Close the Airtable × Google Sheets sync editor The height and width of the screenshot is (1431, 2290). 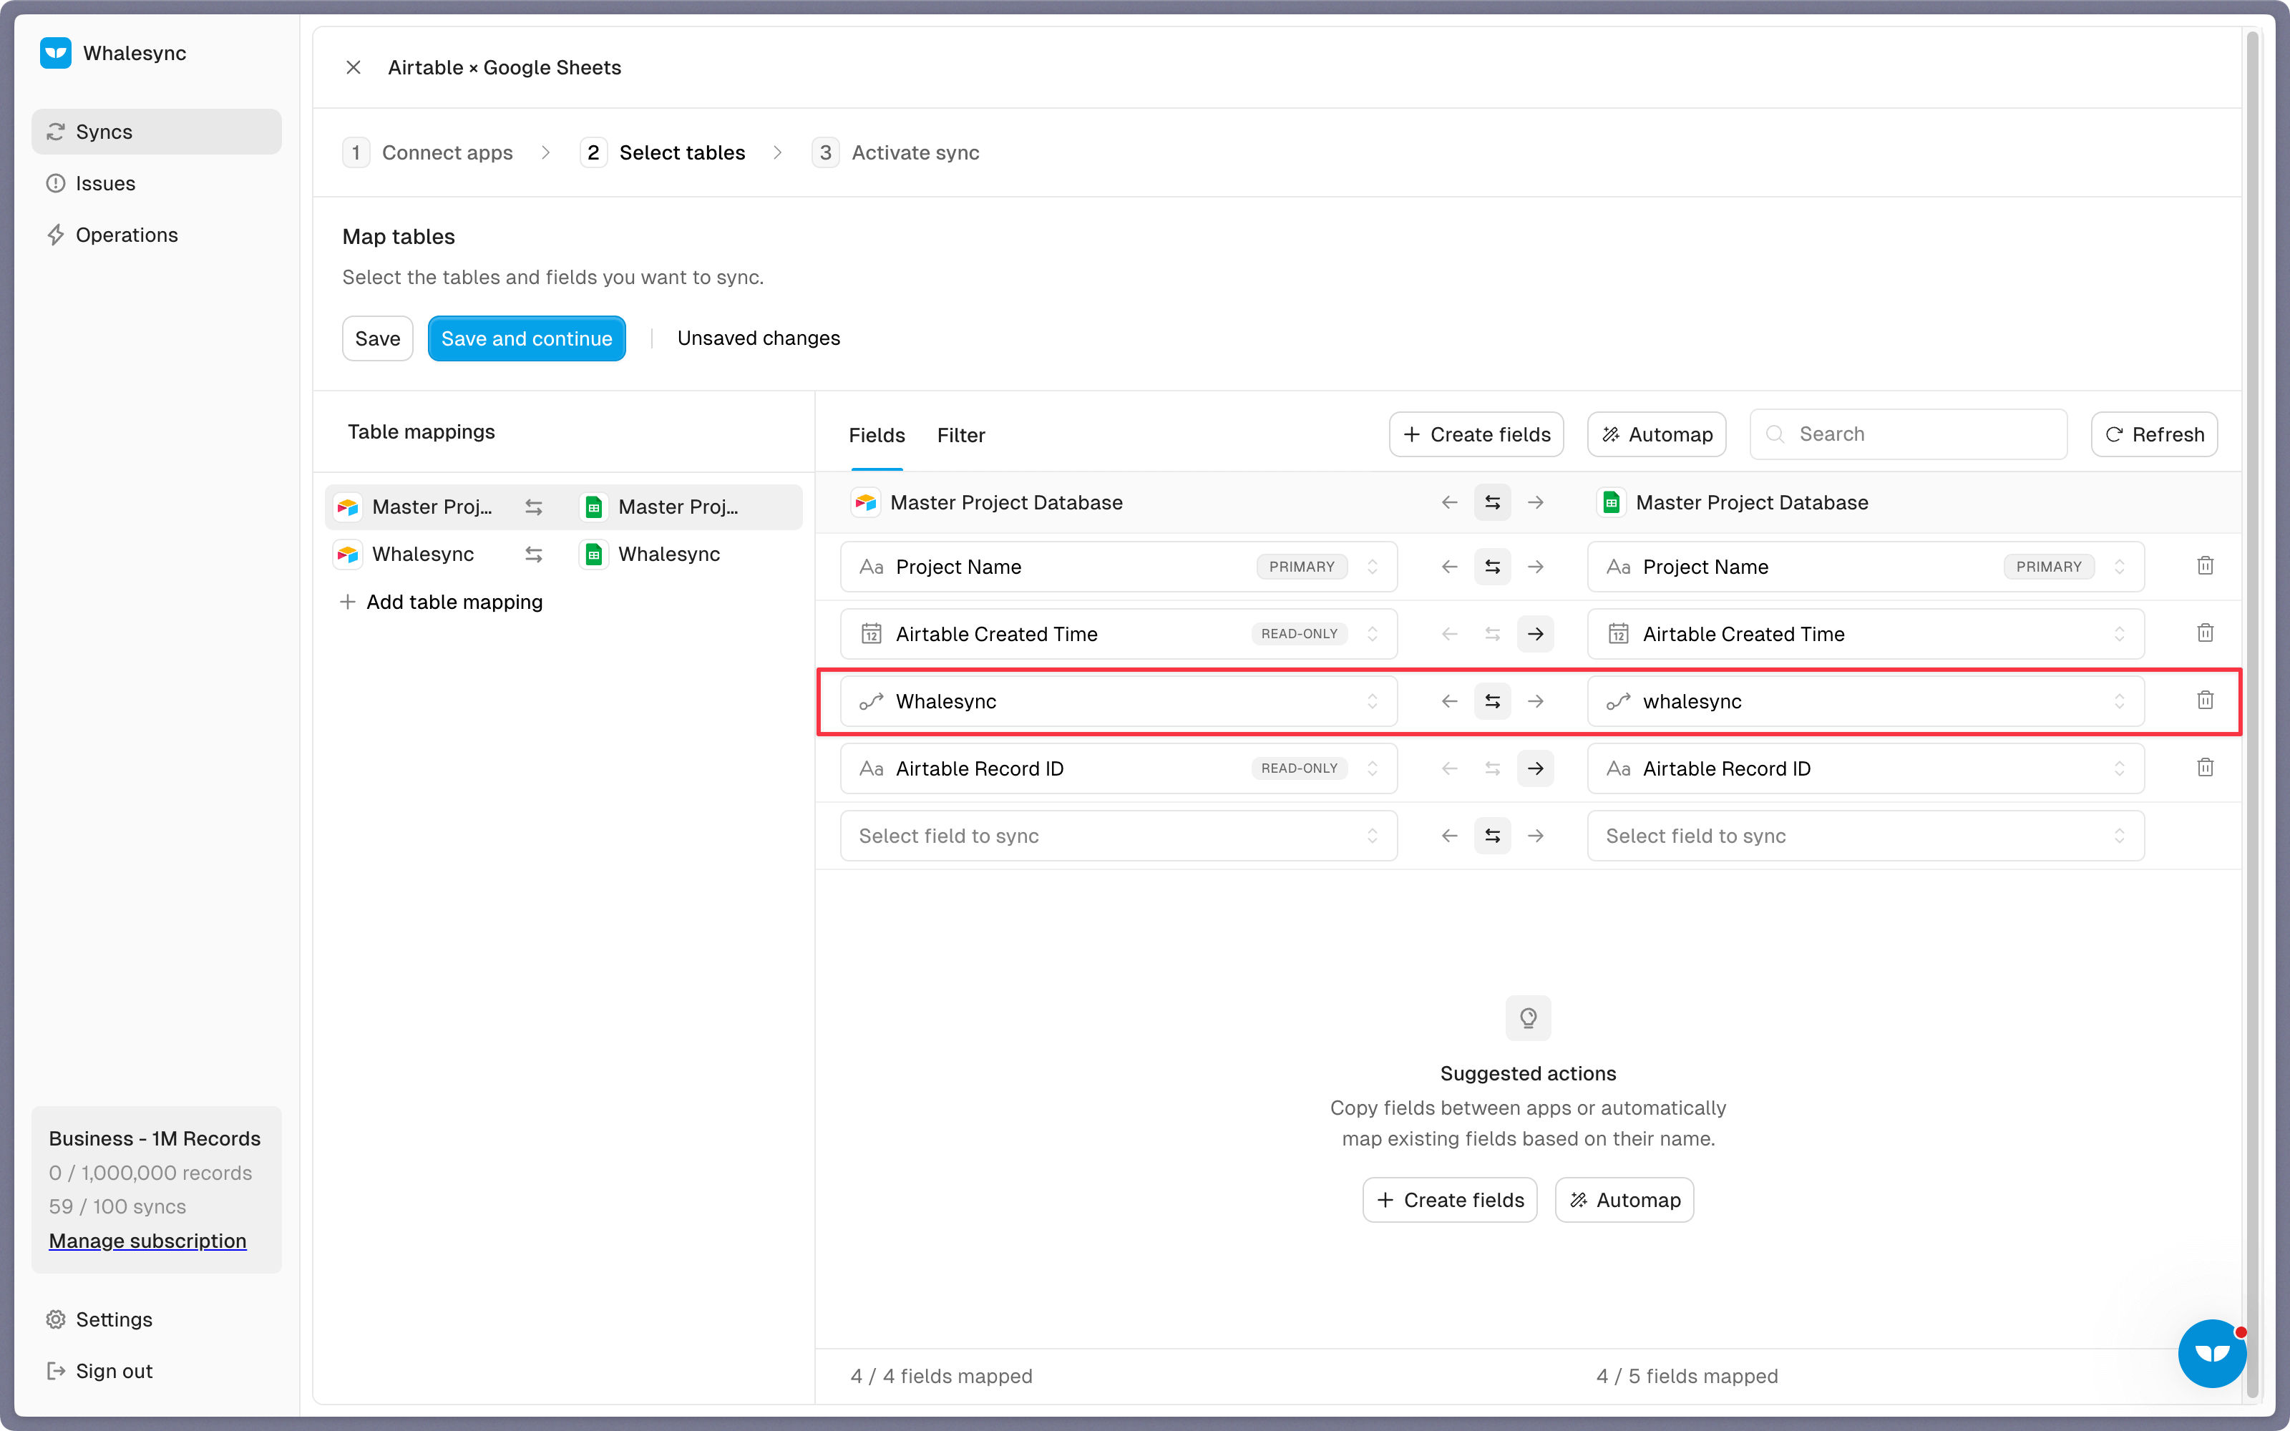pos(353,67)
